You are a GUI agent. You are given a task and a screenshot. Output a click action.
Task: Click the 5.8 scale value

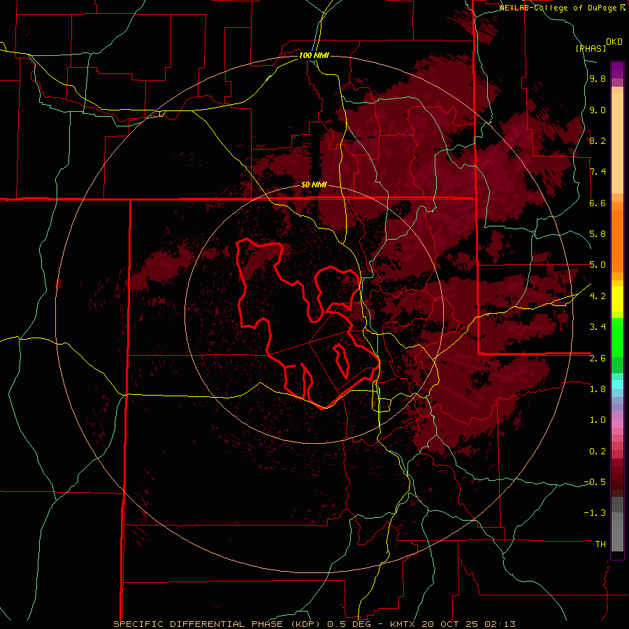point(598,234)
